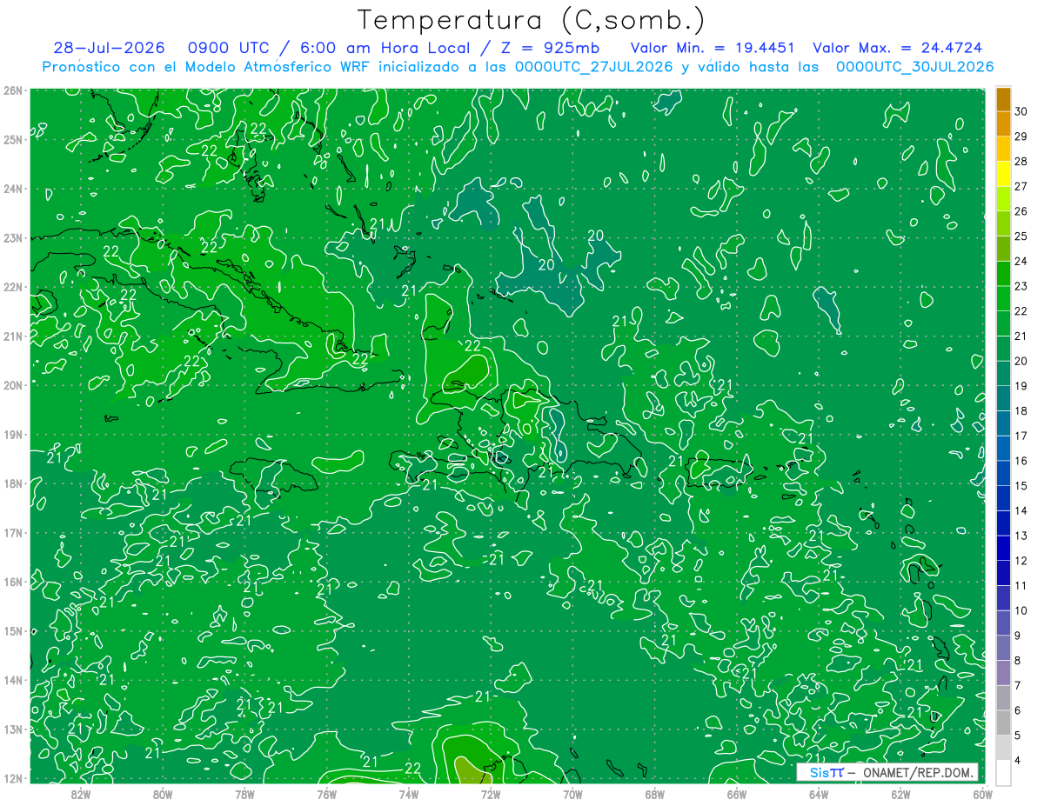
Task: Pick the legend swatch between 4 and 5
Action: [1003, 748]
